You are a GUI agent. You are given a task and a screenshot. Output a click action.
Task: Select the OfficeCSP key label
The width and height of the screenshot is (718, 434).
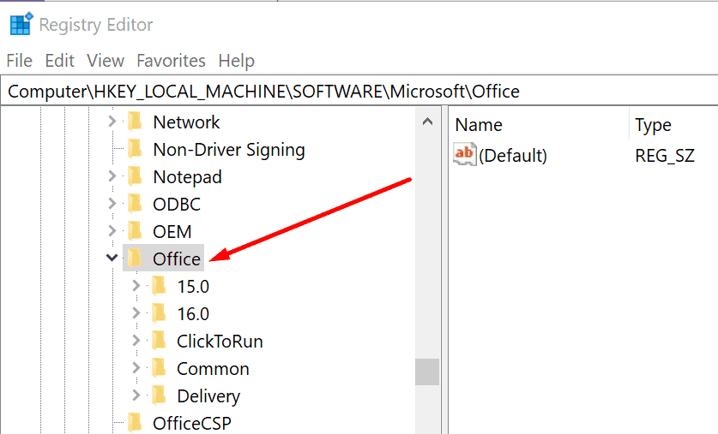pyautogui.click(x=192, y=424)
